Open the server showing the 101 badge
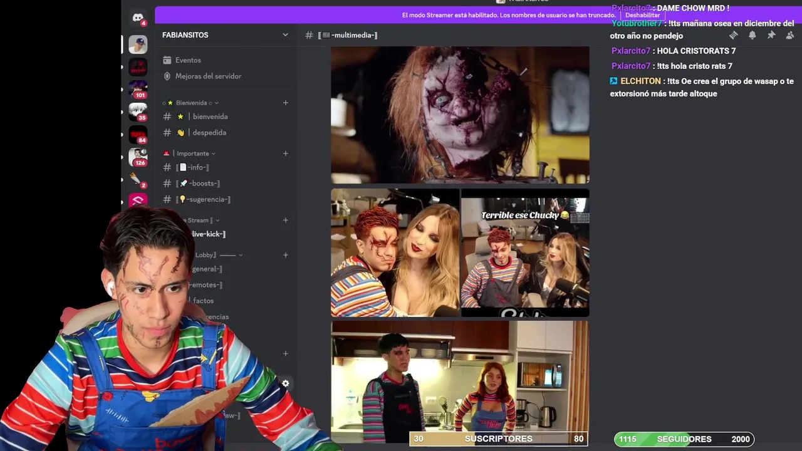This screenshot has width=802, height=451. (x=138, y=89)
